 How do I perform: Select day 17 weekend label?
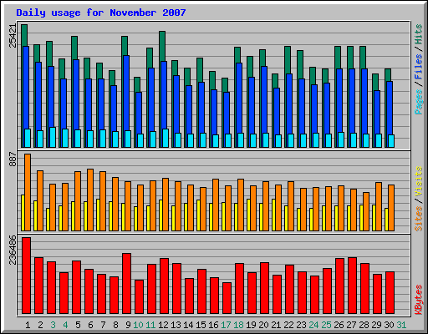[226, 325]
